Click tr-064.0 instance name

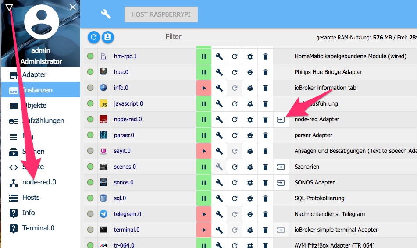[x=124, y=245]
